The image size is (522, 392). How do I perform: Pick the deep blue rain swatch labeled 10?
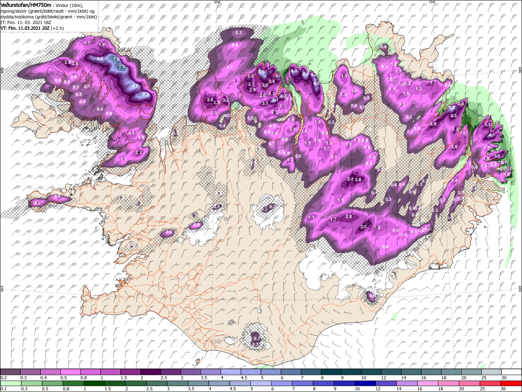click(365, 383)
